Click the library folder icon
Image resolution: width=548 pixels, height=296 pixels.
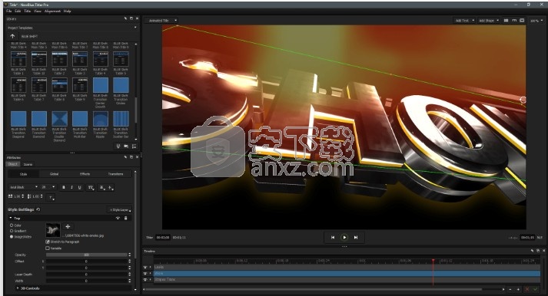pyautogui.click(x=126, y=146)
